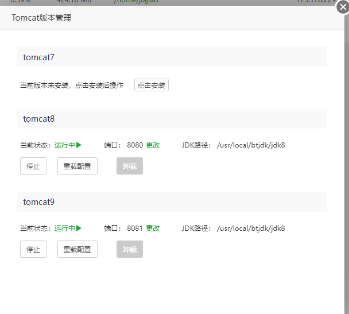Screen dimensions: 349x314
Task: Click the greyed 卸载 button for tomcat9
Action: pos(130,249)
